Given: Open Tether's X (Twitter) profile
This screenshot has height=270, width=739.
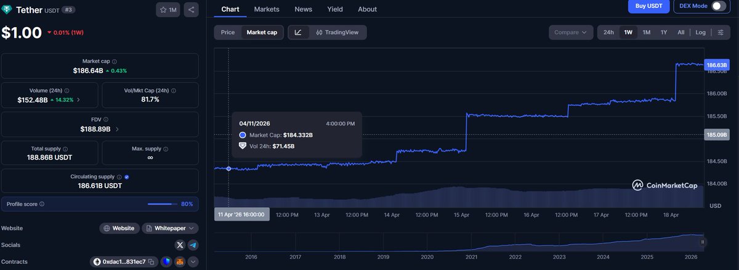Looking at the screenshot, I should [x=180, y=245].
